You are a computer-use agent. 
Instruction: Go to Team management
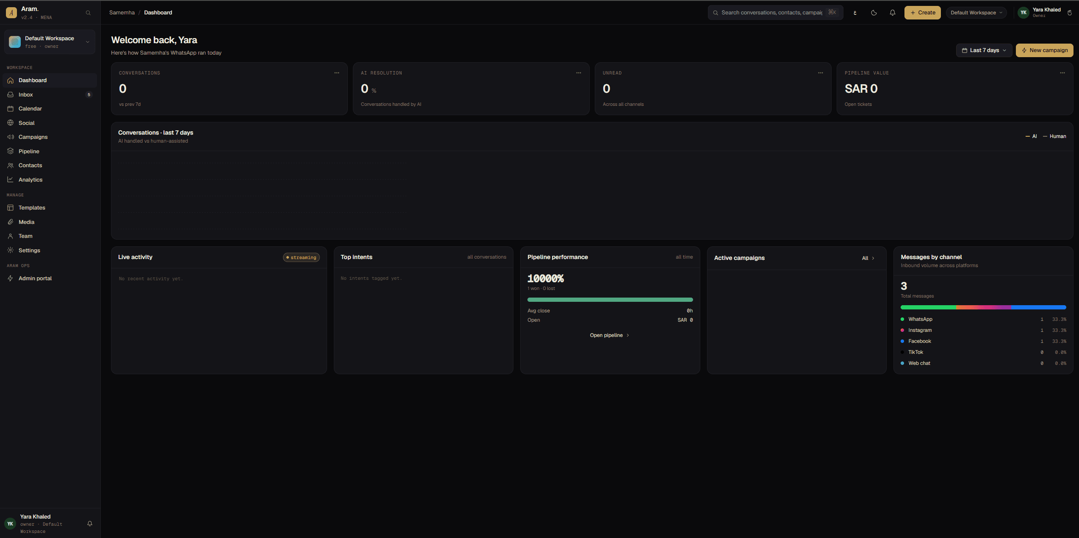(x=50, y=236)
